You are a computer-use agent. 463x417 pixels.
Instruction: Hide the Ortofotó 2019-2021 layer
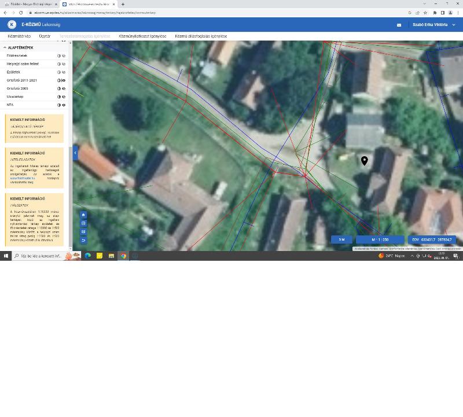click(64, 80)
